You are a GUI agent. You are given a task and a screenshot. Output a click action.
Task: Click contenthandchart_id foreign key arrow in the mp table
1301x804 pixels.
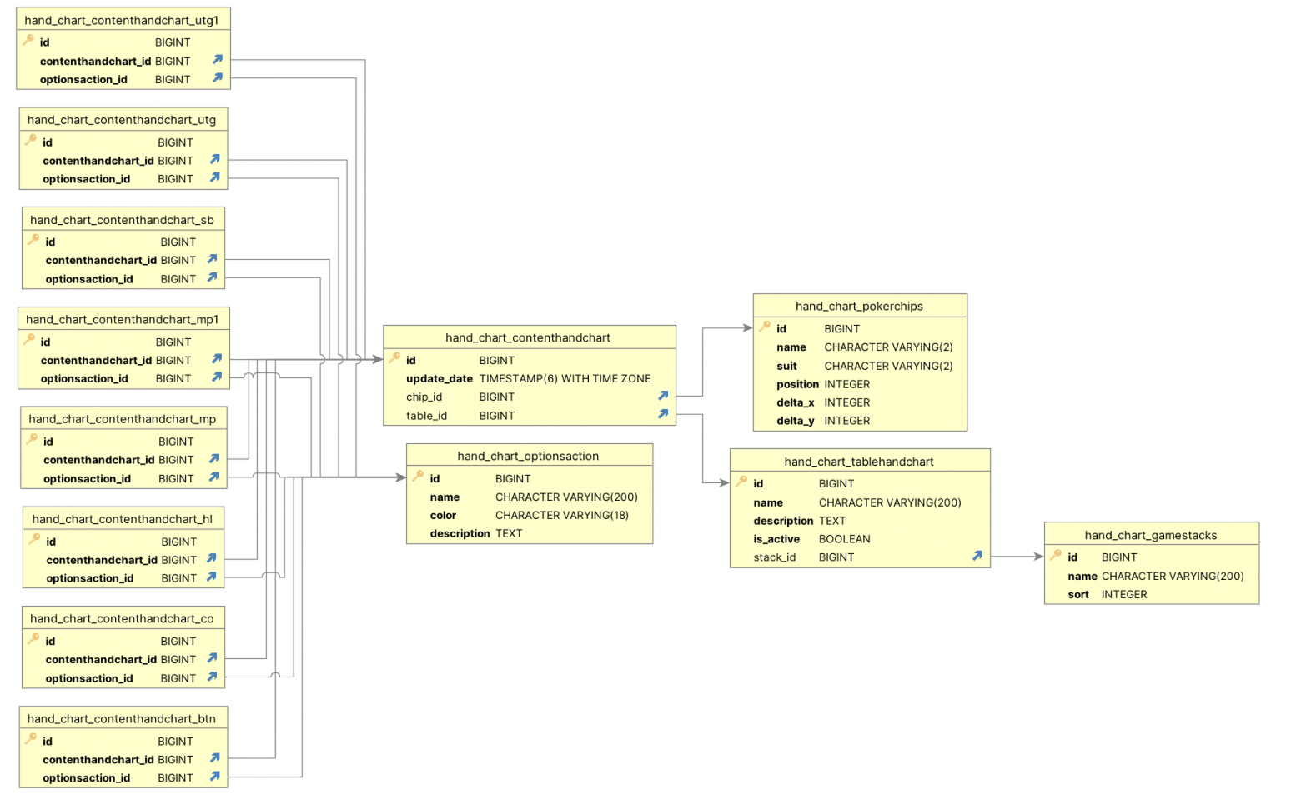[x=214, y=458]
